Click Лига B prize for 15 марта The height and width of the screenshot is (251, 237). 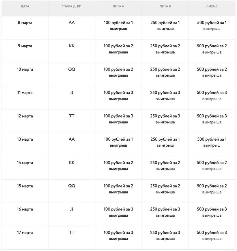point(165,189)
